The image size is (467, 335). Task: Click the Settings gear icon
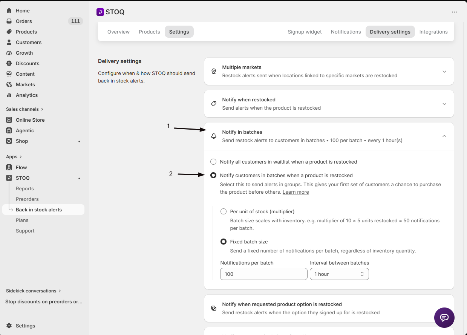point(9,326)
